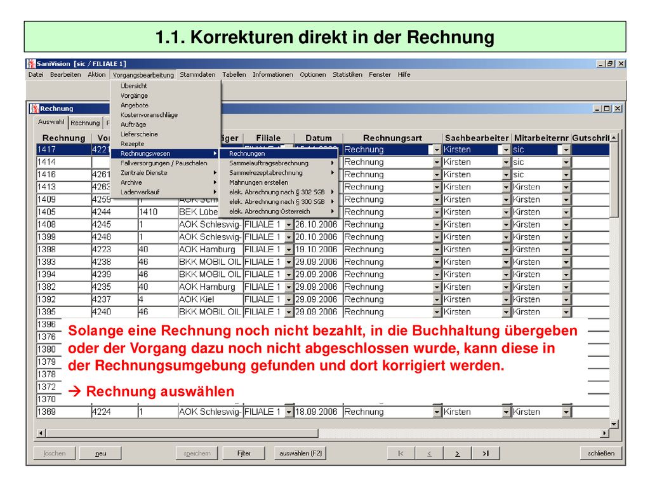
Task: Click the AOK Kiel cell
Action: pos(210,300)
